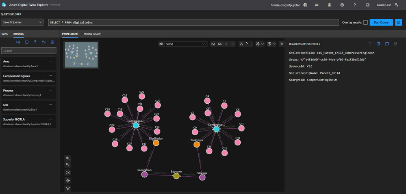Select the Models tab

click(x=19, y=34)
